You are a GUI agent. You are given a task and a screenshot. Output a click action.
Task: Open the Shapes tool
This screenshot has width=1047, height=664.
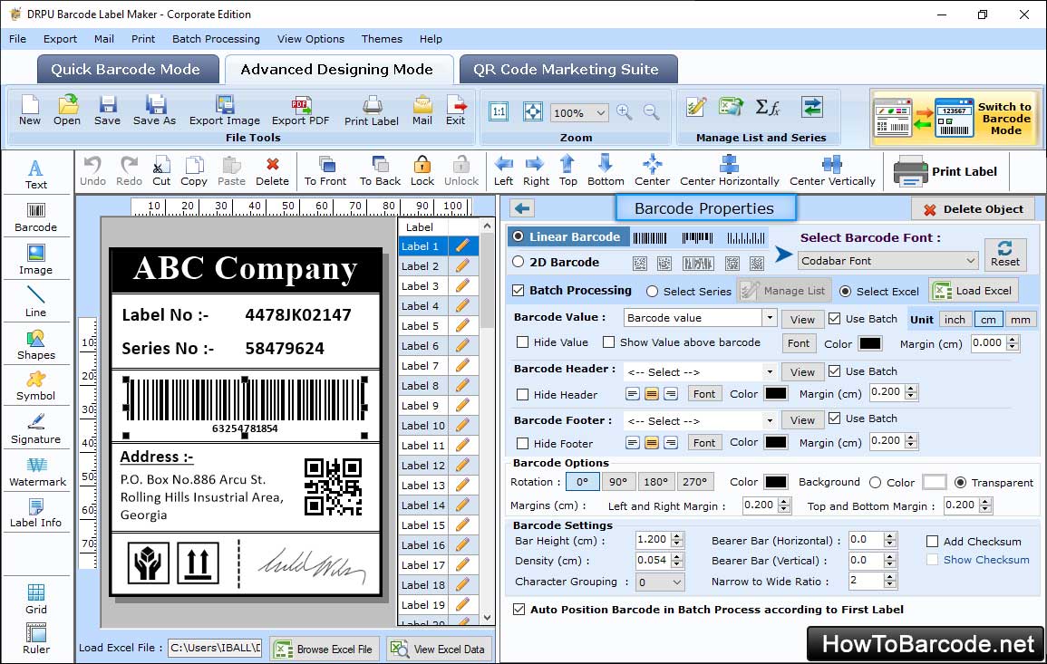(x=36, y=345)
